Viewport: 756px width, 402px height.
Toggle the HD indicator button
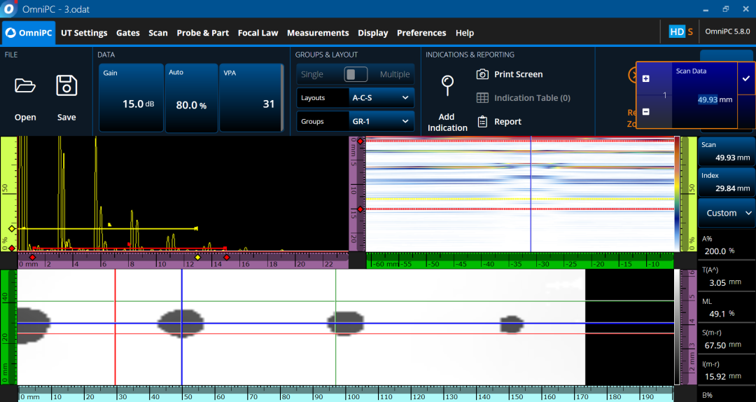click(676, 32)
